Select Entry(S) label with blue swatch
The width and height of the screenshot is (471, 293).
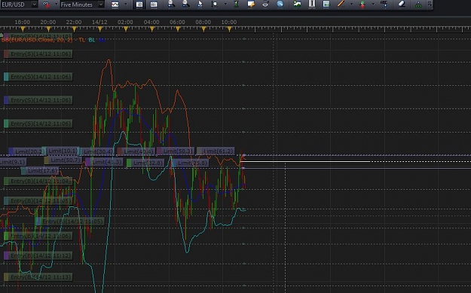click(x=38, y=100)
